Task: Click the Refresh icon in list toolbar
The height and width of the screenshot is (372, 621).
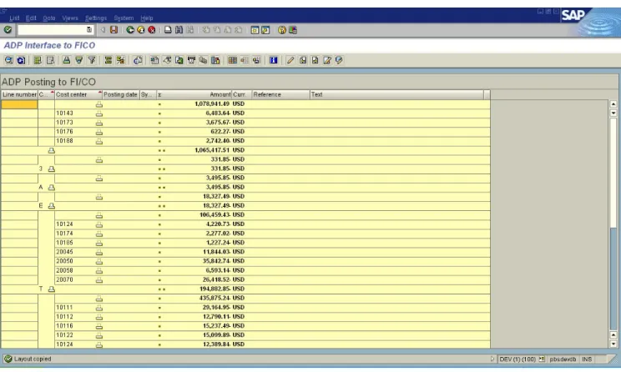Action: 21,60
